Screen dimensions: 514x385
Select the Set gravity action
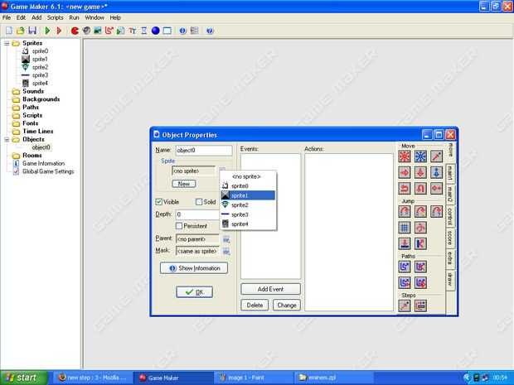pos(437,172)
